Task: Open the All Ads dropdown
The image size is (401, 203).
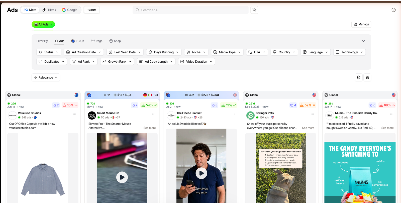Action: [x=43, y=24]
